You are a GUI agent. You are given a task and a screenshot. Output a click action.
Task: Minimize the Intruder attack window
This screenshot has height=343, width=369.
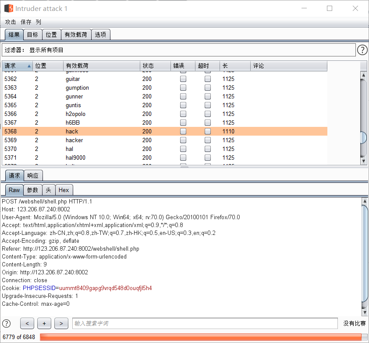click(304, 8)
